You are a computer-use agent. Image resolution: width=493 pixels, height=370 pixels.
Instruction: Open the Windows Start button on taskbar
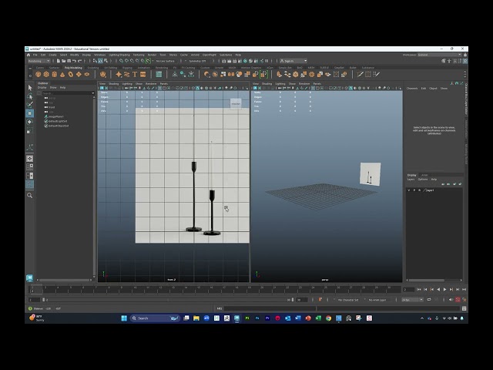(124, 318)
